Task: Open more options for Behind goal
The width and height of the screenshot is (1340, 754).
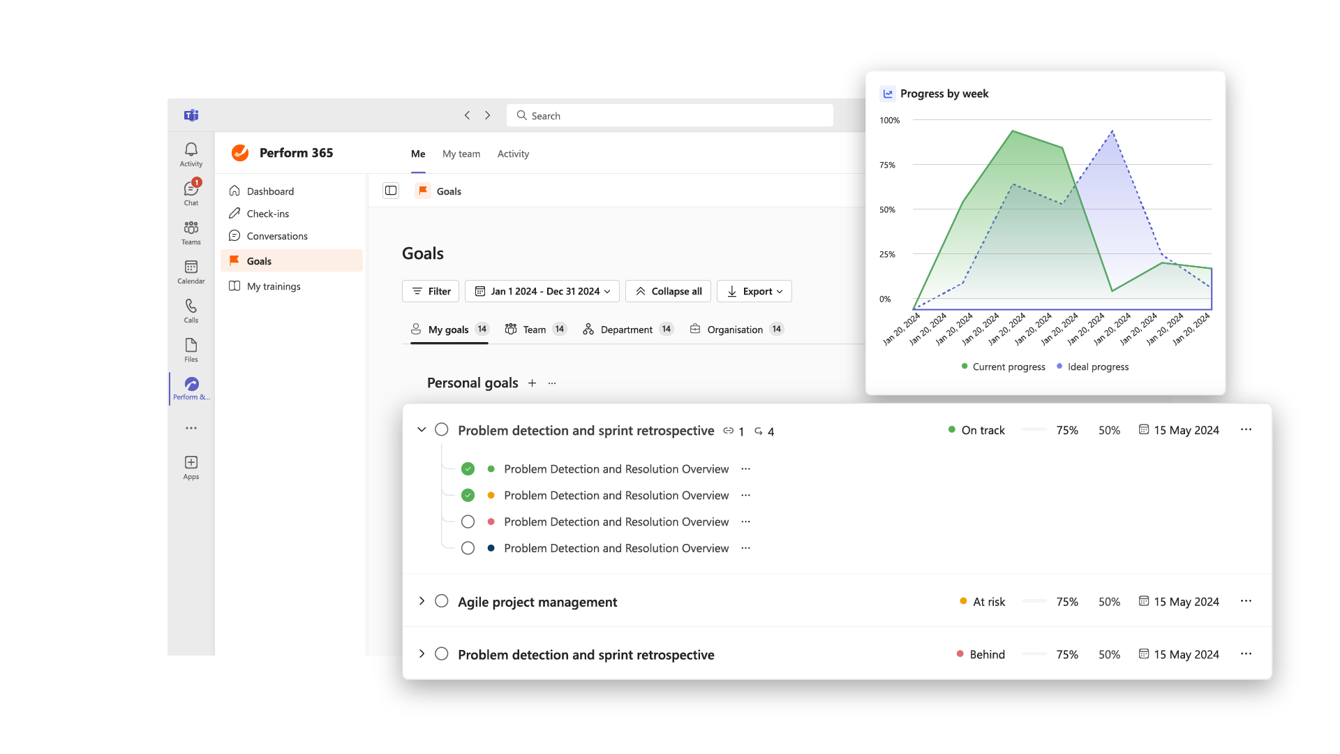Action: 1246,654
